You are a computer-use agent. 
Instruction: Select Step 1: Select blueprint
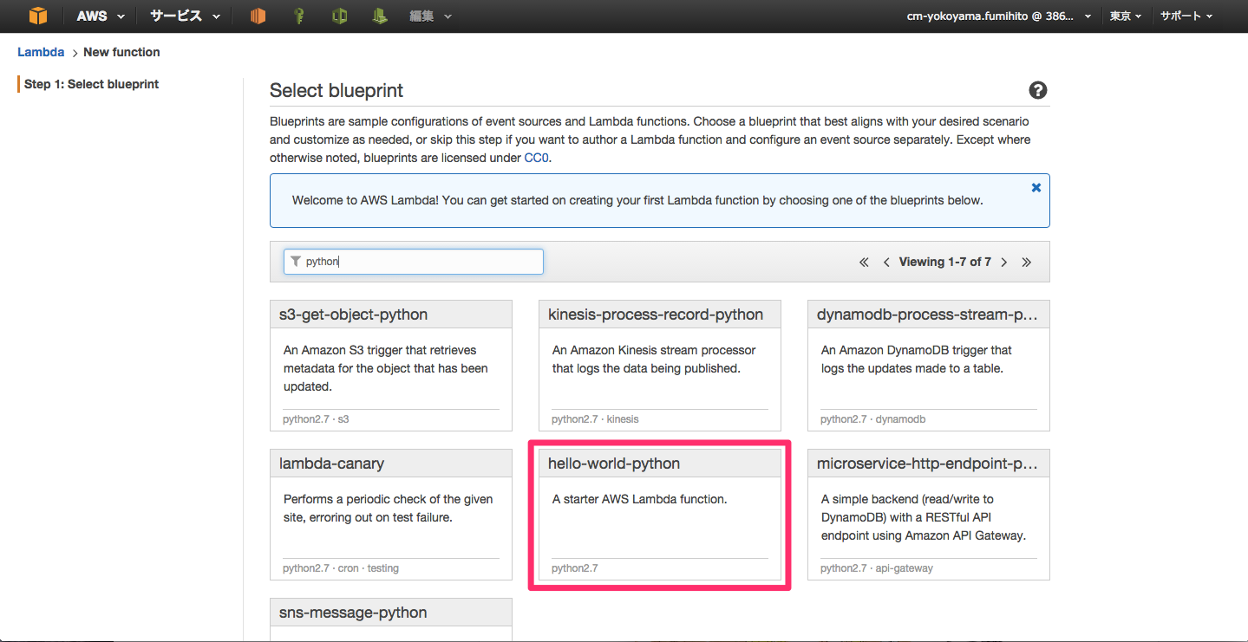click(x=91, y=84)
